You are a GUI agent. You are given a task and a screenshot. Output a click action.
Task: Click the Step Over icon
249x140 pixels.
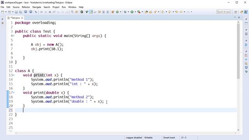pyautogui.click(x=63, y=12)
